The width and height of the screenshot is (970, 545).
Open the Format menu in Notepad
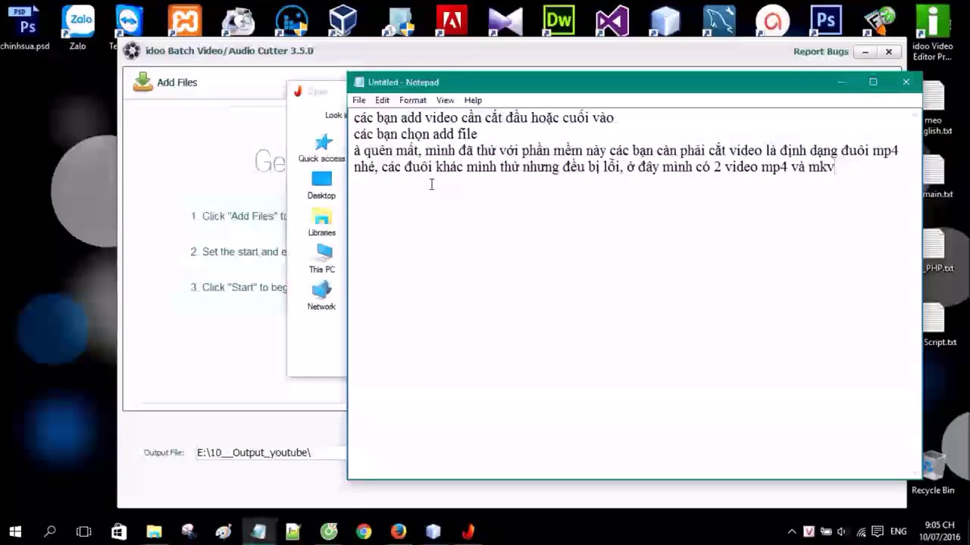[413, 100]
